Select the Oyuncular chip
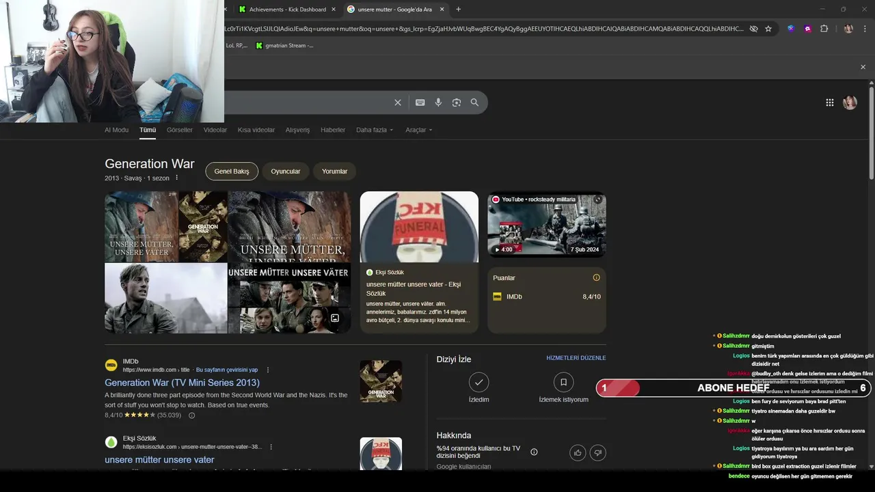Viewport: 875px width, 492px height. tap(286, 172)
